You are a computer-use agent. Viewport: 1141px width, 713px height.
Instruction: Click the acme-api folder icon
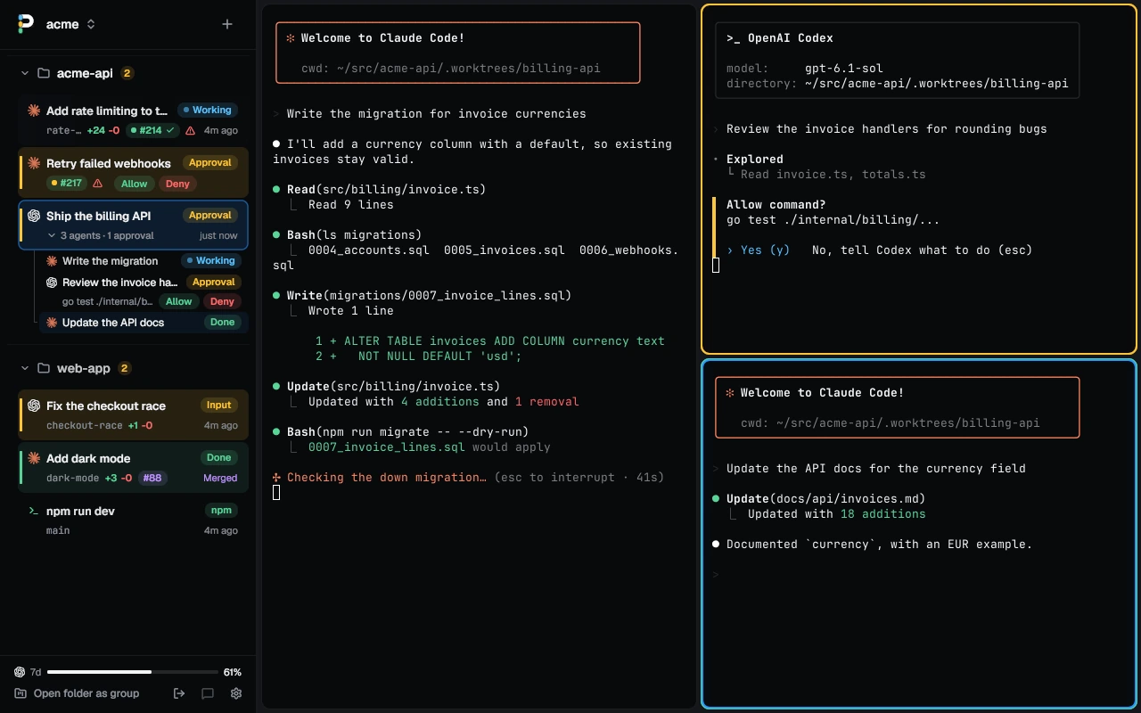click(x=43, y=73)
